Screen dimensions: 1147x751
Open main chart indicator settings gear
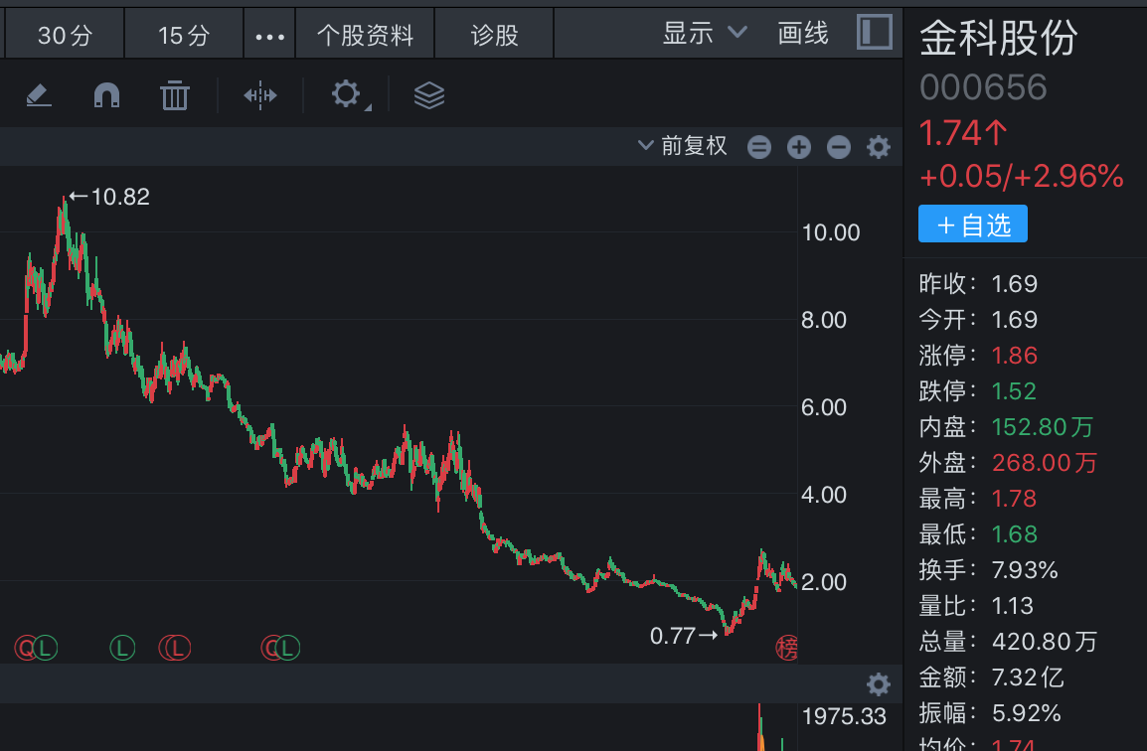879,148
